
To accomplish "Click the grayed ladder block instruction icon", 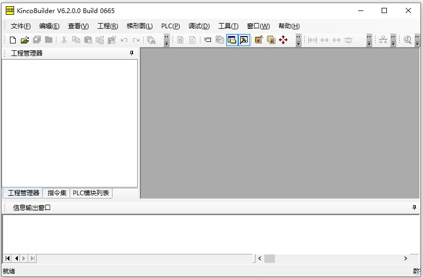I will click(x=349, y=40).
